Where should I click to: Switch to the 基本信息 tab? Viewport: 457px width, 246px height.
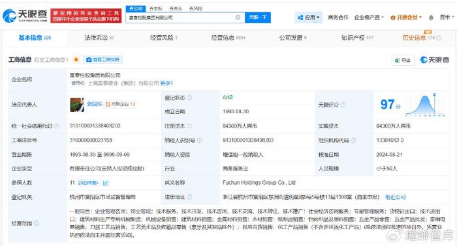tap(35, 38)
